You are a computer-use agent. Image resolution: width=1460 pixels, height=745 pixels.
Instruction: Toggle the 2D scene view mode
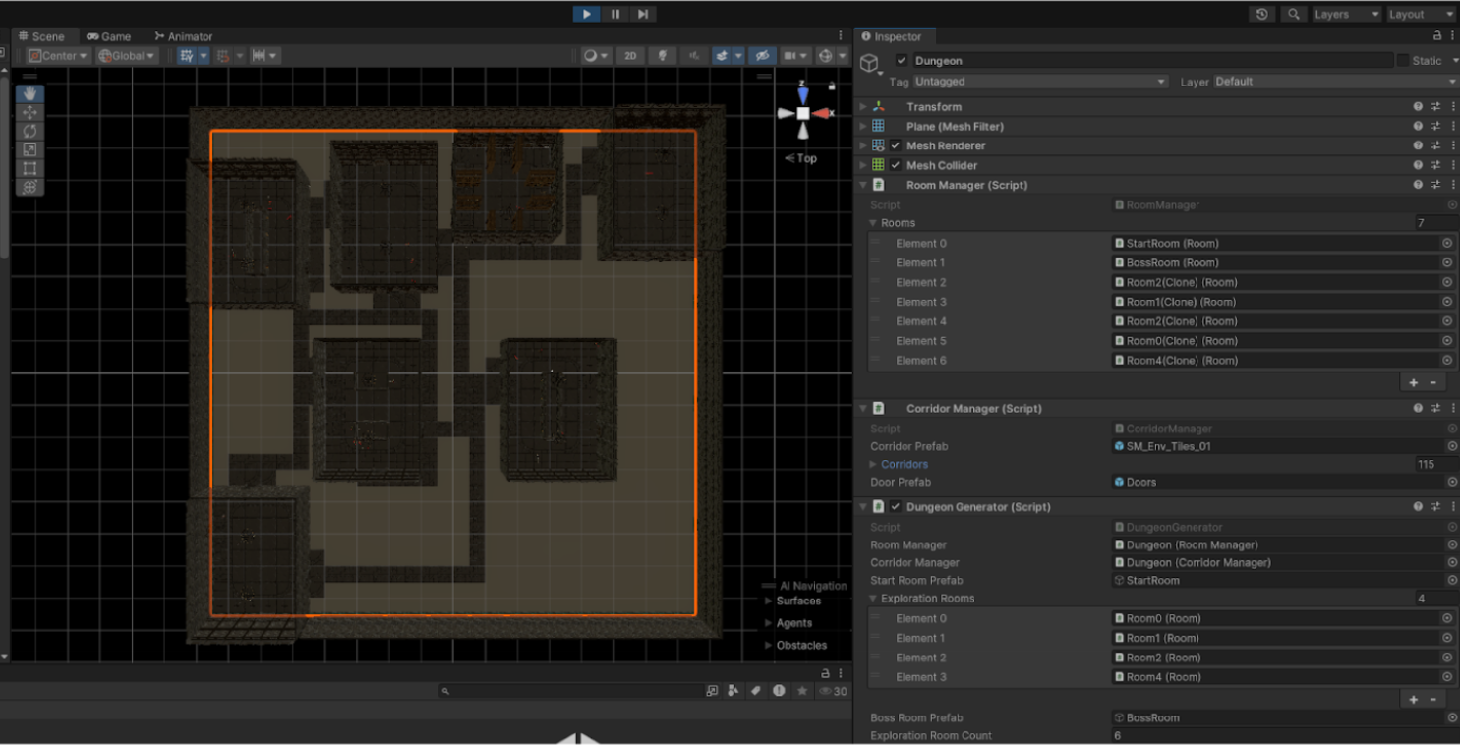point(630,56)
